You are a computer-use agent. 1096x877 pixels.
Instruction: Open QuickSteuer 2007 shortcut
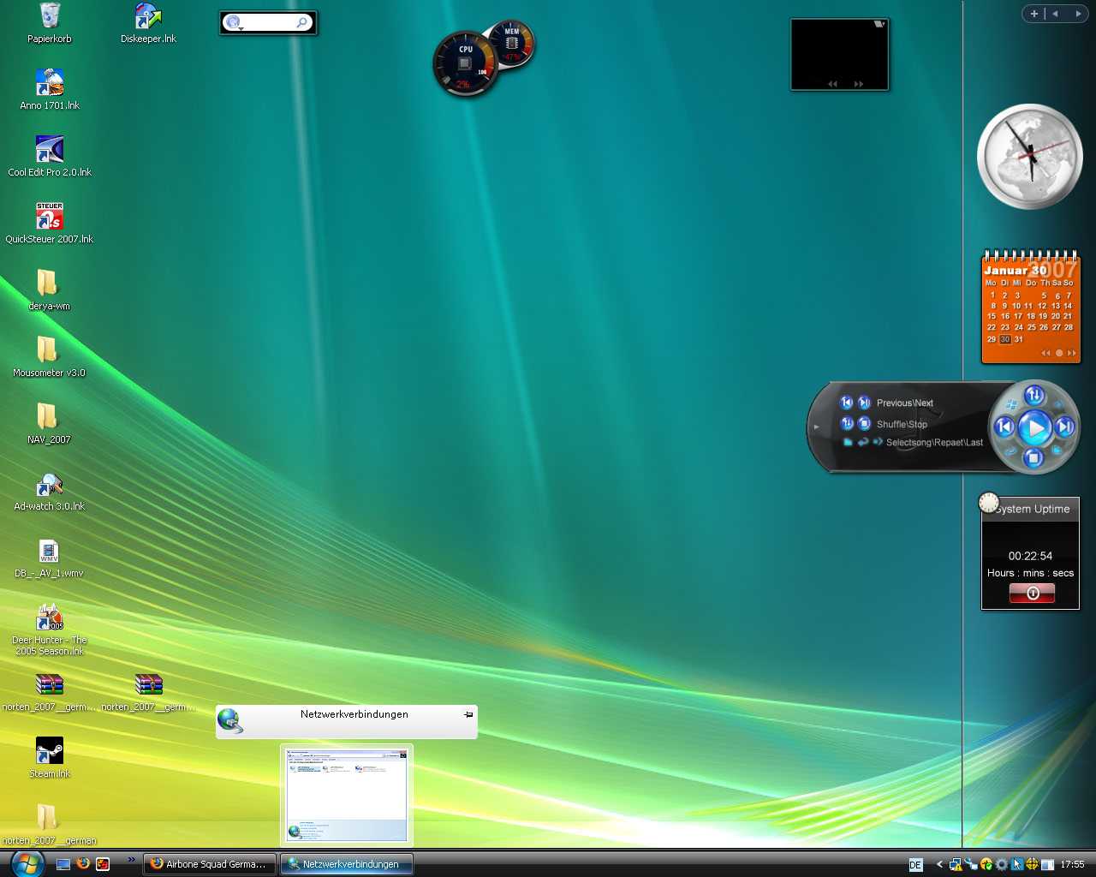pyautogui.click(x=50, y=217)
